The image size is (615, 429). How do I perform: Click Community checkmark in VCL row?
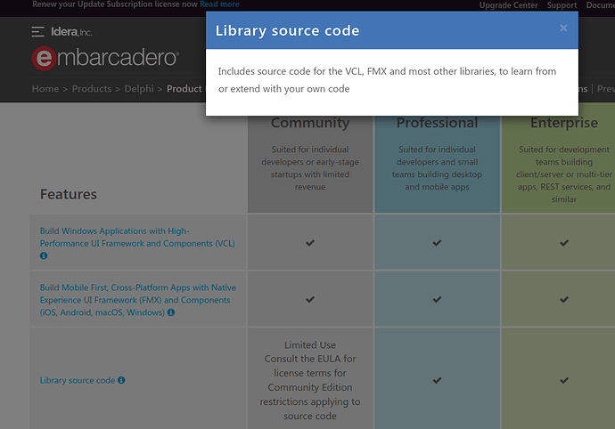pos(310,243)
